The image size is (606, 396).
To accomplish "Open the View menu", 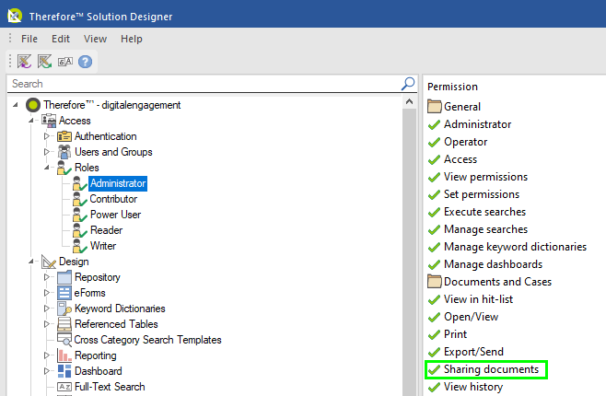I will pos(95,39).
